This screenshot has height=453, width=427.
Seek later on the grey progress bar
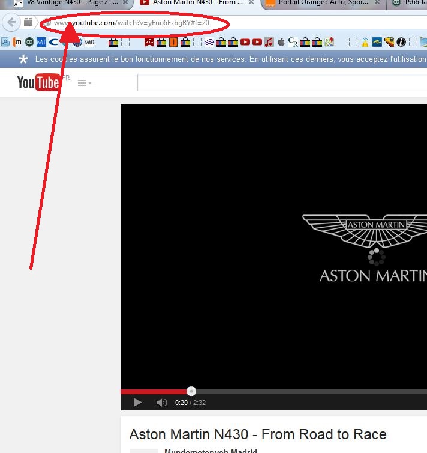pyautogui.click(x=311, y=392)
